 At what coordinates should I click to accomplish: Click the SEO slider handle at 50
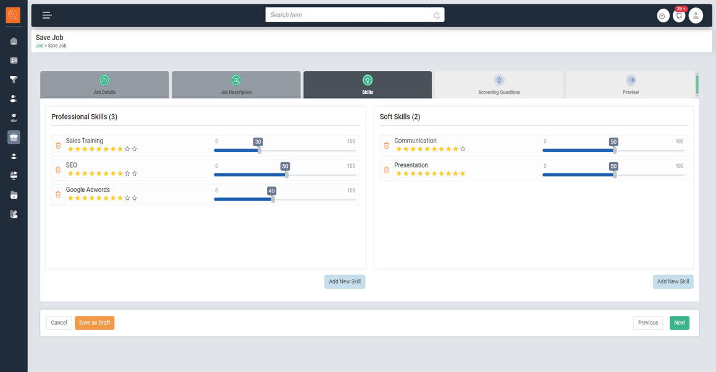point(287,175)
